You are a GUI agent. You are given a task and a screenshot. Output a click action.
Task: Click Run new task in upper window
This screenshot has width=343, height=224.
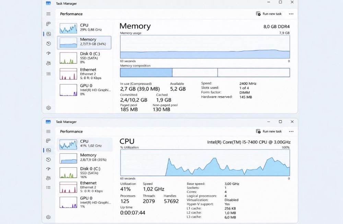tap(269, 14)
